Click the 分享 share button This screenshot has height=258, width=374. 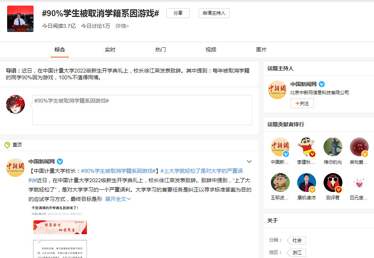[x=178, y=13]
